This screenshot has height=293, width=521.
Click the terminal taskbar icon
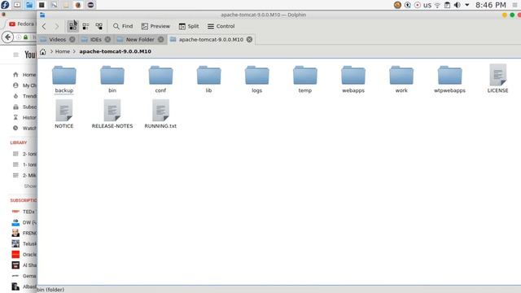(x=42, y=5)
